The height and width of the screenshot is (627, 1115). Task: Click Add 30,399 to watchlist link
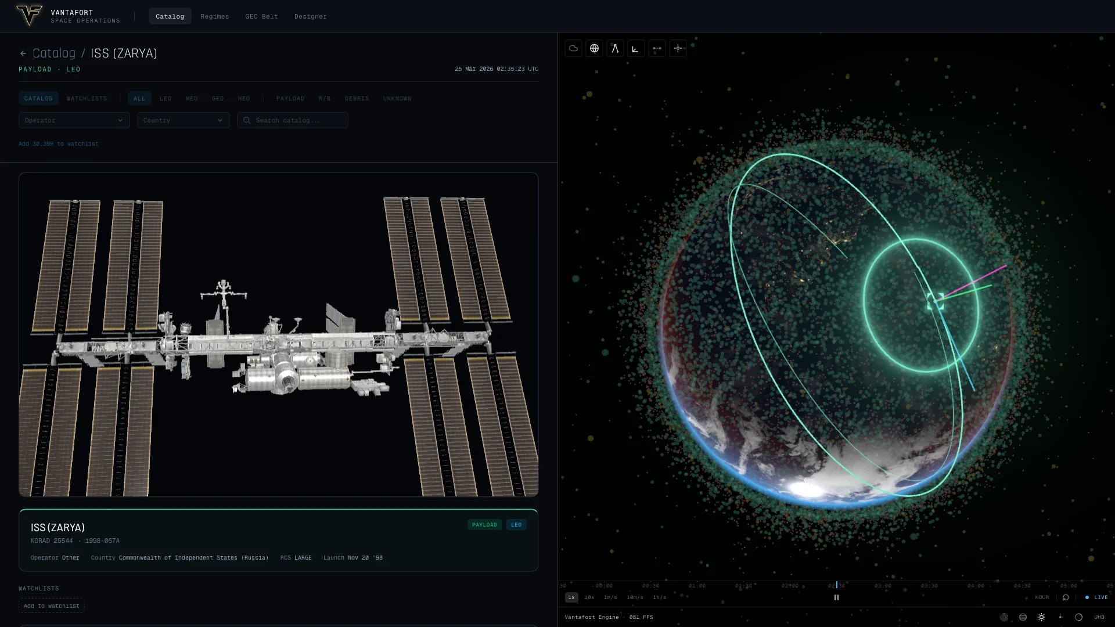tap(59, 144)
